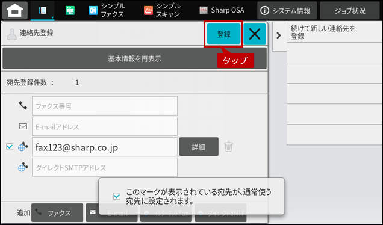Viewport: 383px width, 225px height.
Task: Open 詳細 details for Internet fax address
Action: [x=199, y=147]
